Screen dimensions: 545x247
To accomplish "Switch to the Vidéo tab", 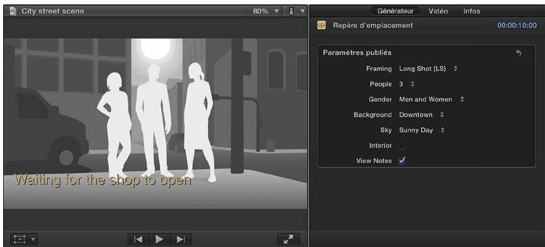I will (x=438, y=11).
